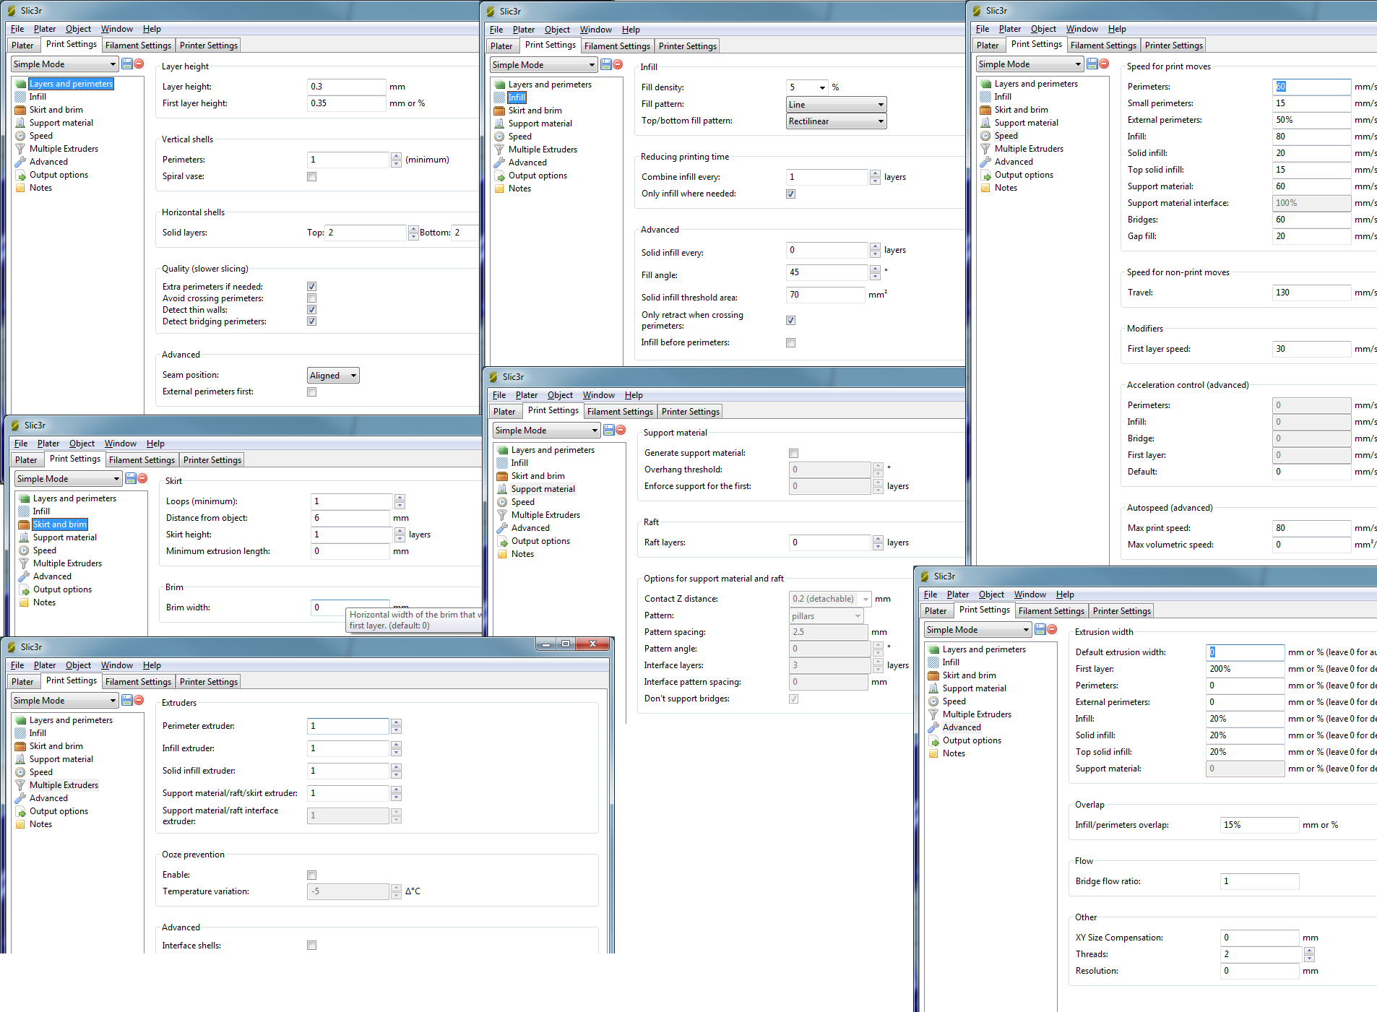Open Help menu in Extrusion width window
This screenshot has width=1377, height=1012.
1064,594
